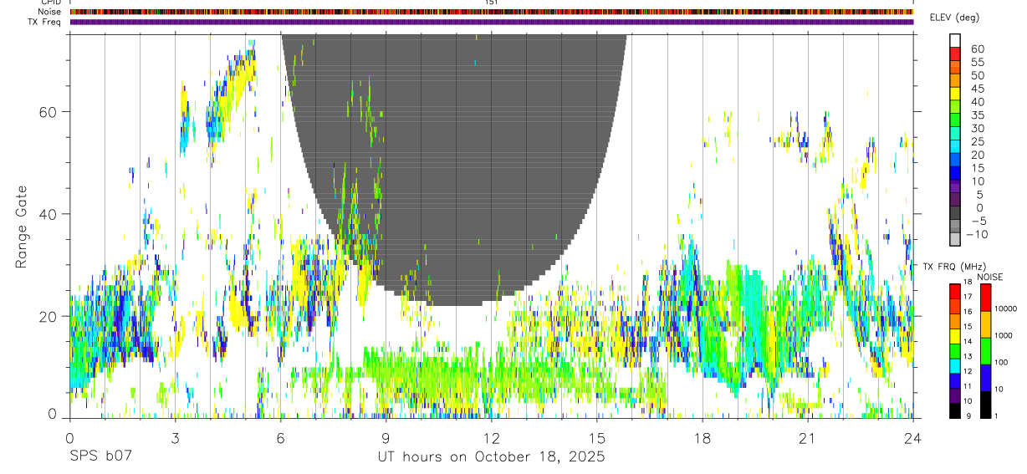Click x-axis hour tick label '3'

point(176,438)
